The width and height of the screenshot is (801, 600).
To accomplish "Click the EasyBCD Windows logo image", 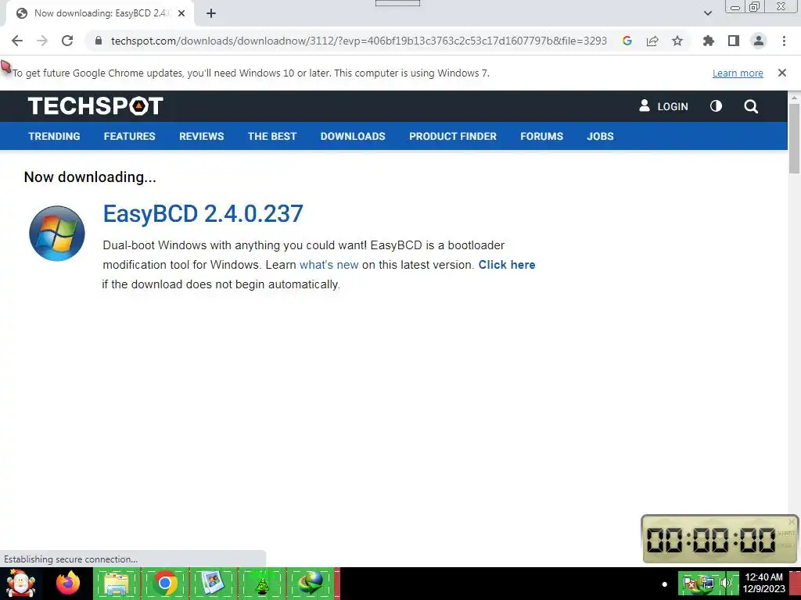I will click(x=56, y=233).
